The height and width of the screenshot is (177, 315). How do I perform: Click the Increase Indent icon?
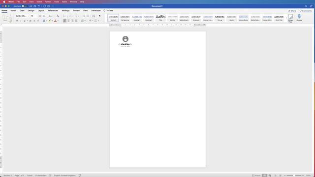tap(88, 16)
